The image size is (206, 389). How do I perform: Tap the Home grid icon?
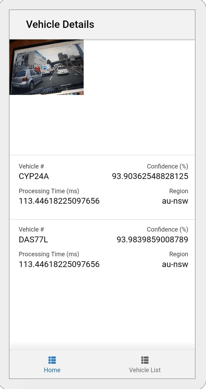52,360
